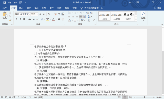This screenshot has width=164, height=99.
Task: Apply the yellow text highlight color
Action: (x=48, y=19)
